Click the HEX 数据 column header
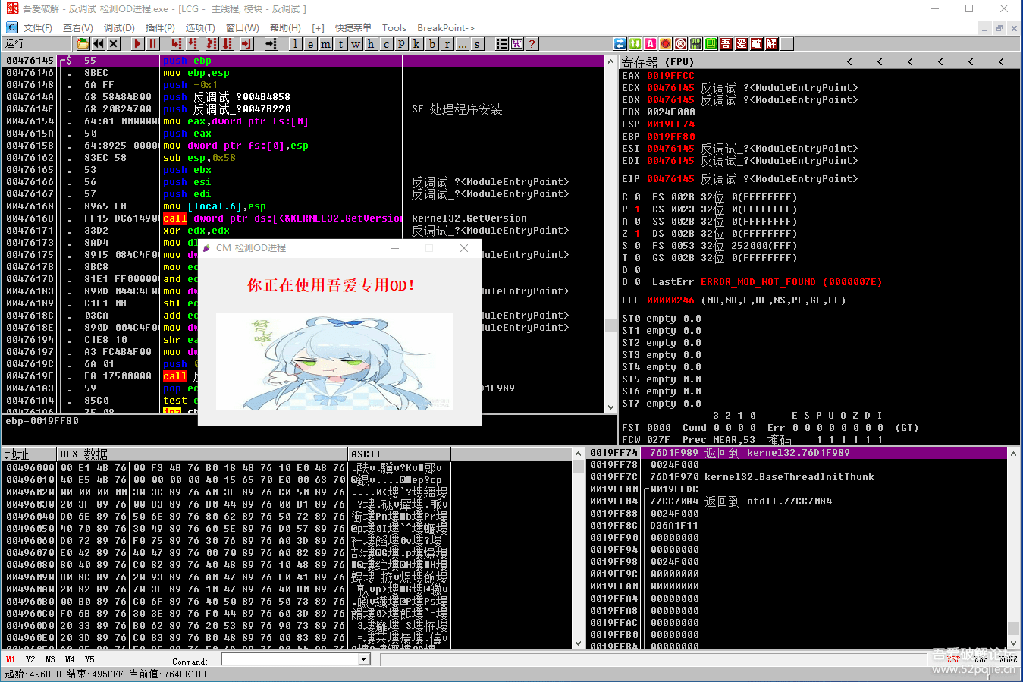This screenshot has height=682, width=1023. pyautogui.click(x=83, y=454)
